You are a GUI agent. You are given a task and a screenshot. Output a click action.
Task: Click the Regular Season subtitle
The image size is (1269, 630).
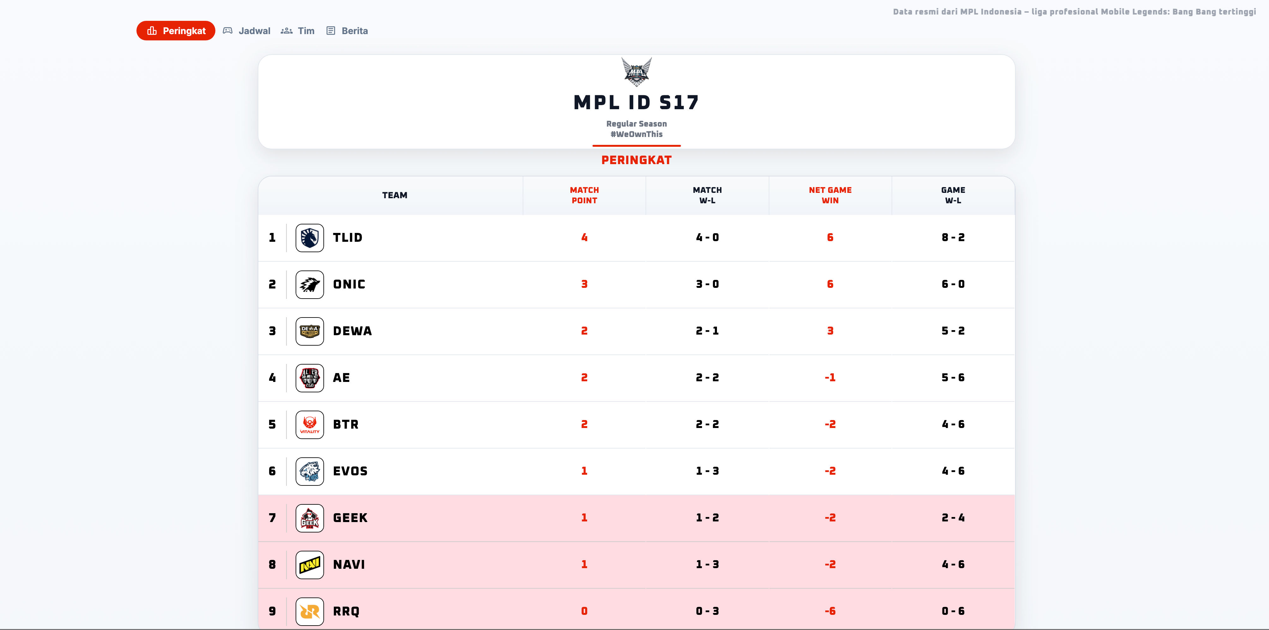click(x=636, y=124)
